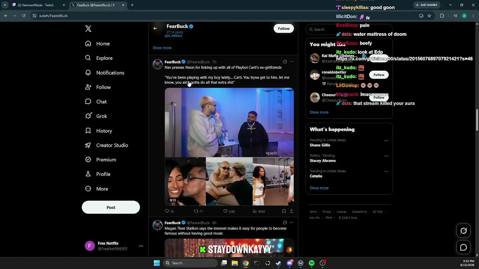The image size is (479, 269).
Task: Open options for the Cataño trend
Action: (x=386, y=171)
